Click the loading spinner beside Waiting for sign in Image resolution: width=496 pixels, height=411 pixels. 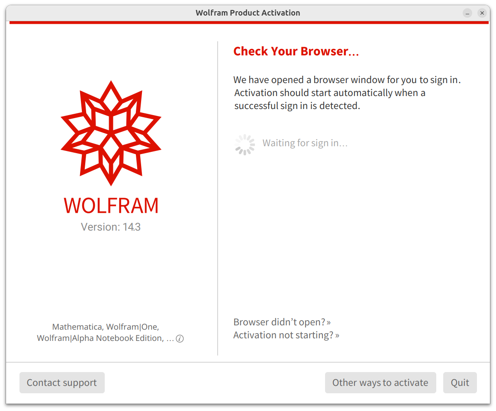pyautogui.click(x=245, y=145)
